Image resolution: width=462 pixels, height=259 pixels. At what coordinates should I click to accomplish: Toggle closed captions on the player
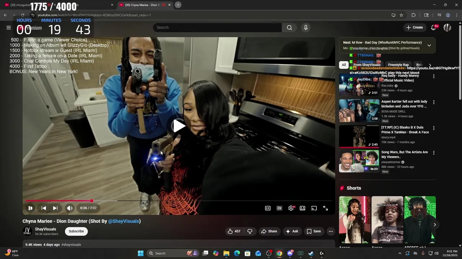(268, 208)
